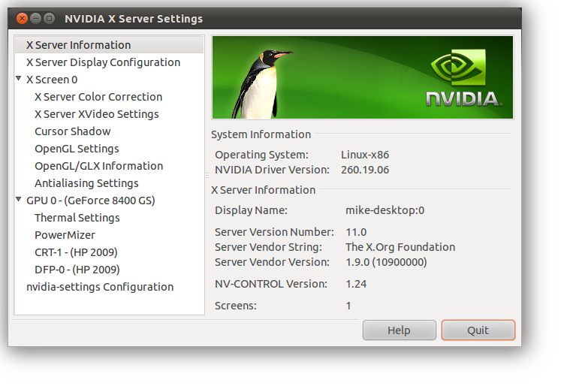Open OpenGL Settings page
Viewport: 561px width, 386px height.
pyautogui.click(x=77, y=149)
